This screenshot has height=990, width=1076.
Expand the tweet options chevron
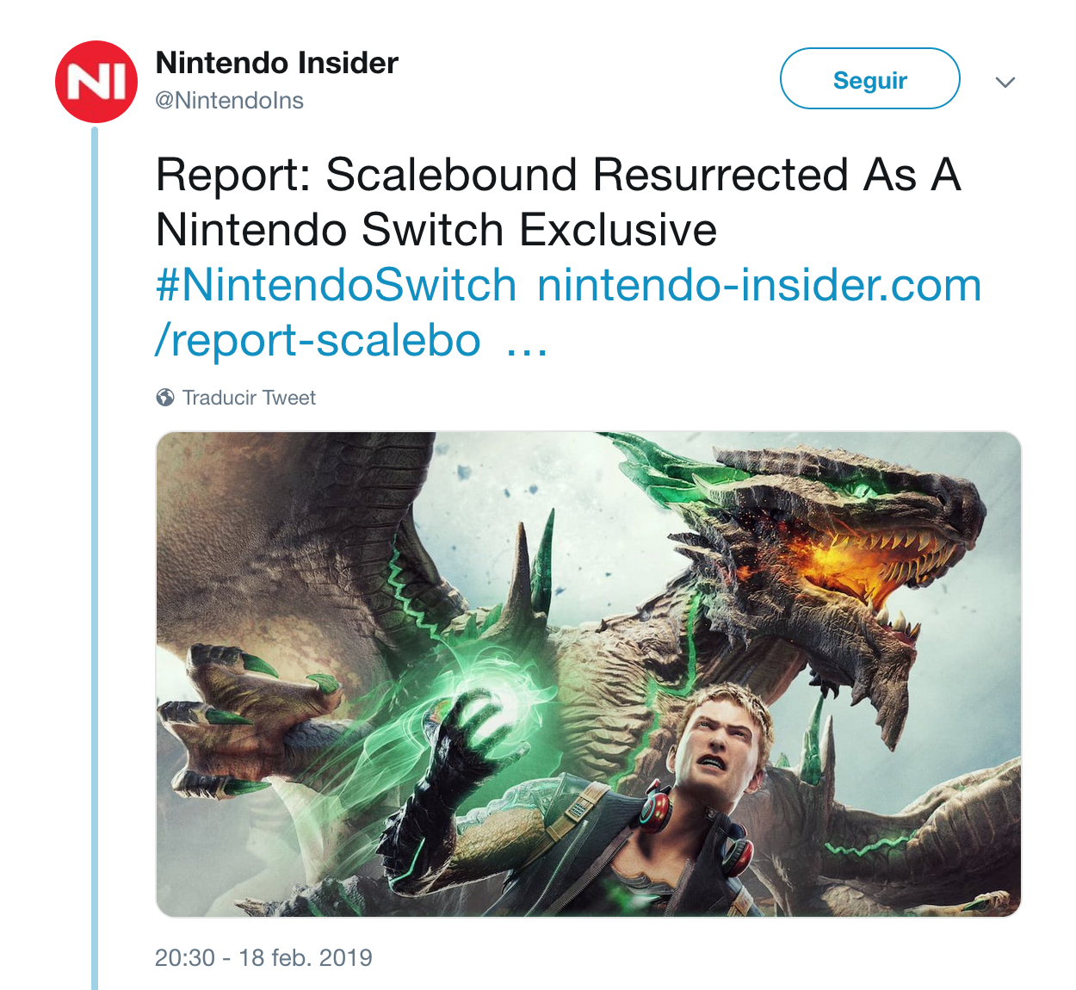(x=1005, y=82)
